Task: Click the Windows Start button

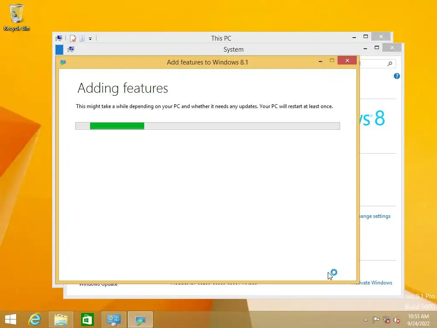Action: 11,319
